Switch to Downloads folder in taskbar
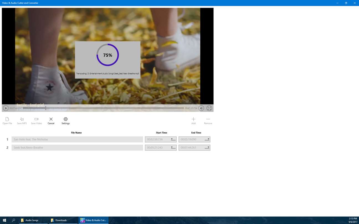Image resolution: width=359 pixels, height=224 pixels. [63, 220]
